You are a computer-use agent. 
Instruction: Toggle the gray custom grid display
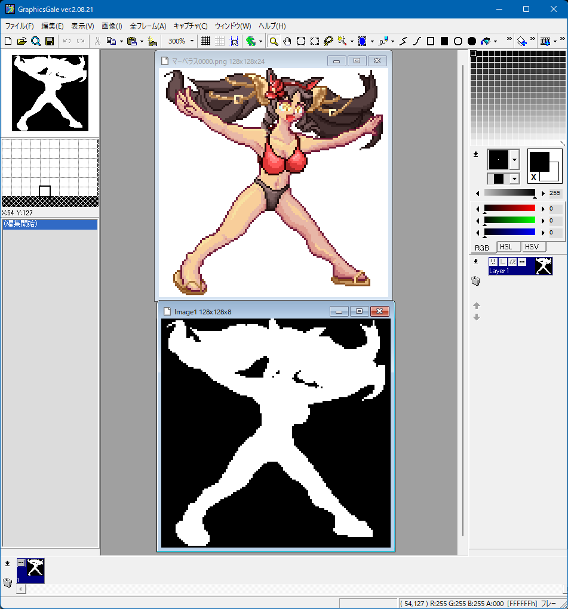coord(220,41)
